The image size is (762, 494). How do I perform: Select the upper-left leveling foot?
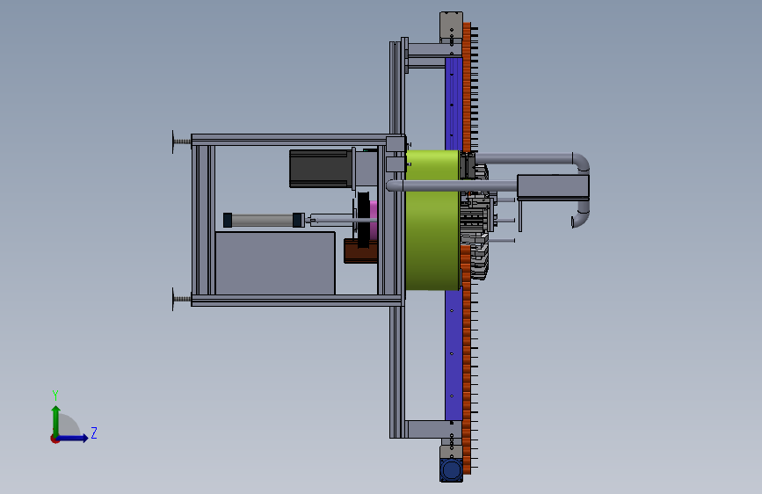pyautogui.click(x=181, y=142)
